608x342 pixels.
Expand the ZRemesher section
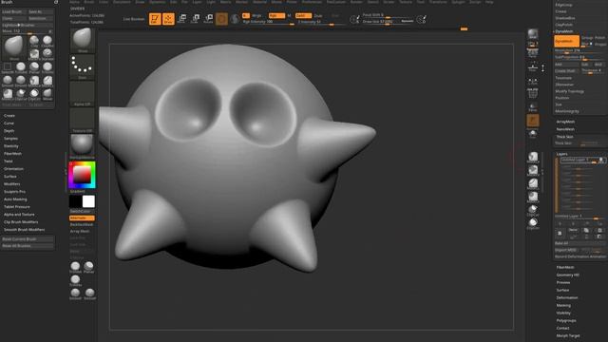[564, 85]
